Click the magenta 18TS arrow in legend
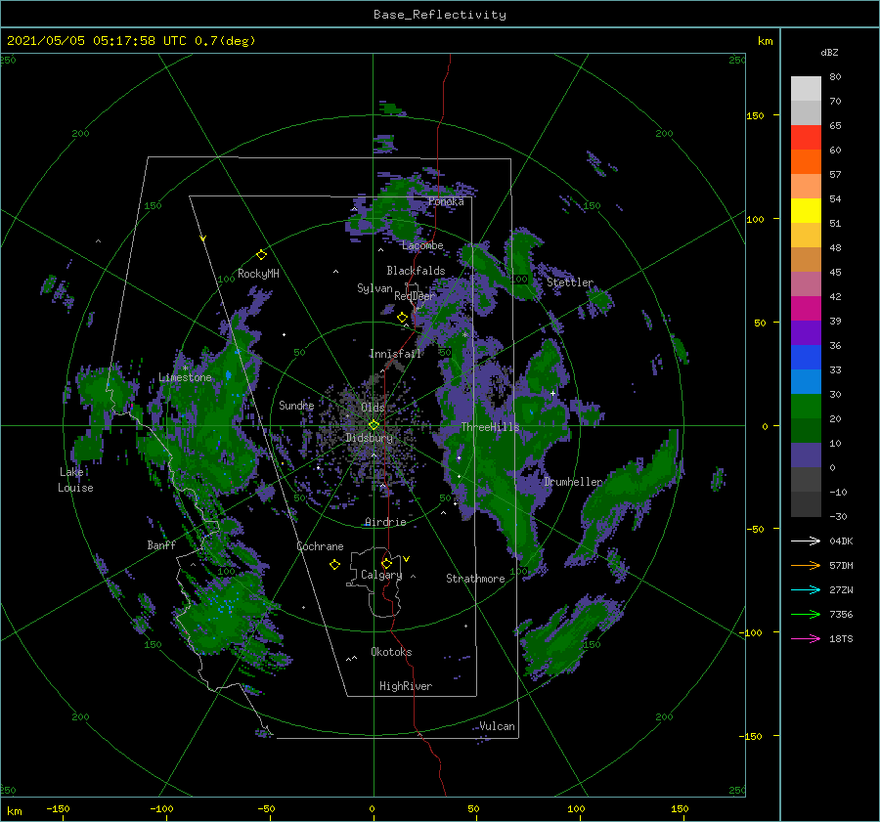 806,638
